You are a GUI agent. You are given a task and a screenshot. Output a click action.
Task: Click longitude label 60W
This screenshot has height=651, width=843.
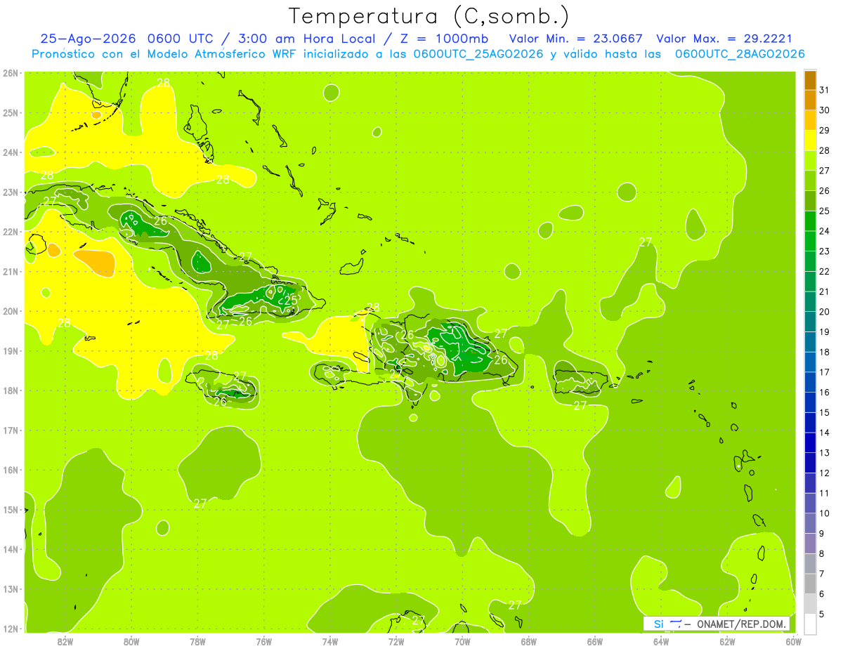click(794, 641)
